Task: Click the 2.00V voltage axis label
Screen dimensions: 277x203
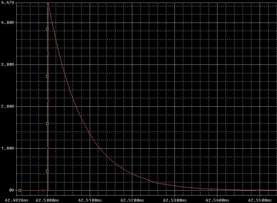Action: (8, 106)
